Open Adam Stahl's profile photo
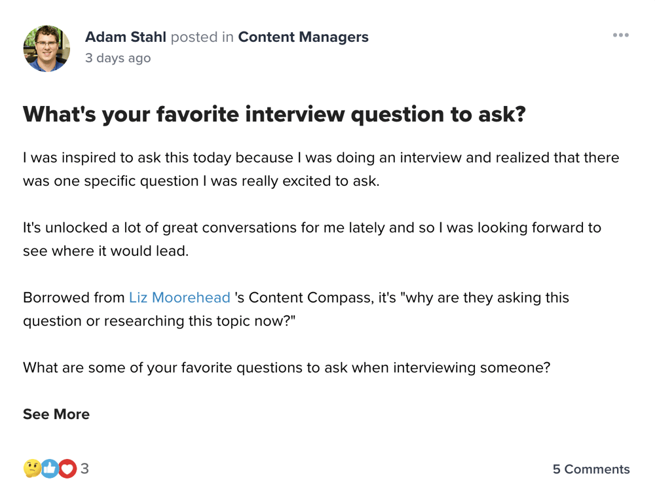This screenshot has width=655, height=493. (x=47, y=48)
